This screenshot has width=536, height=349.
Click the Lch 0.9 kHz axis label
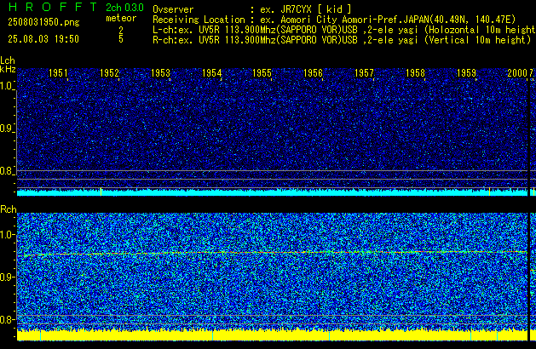point(7,129)
